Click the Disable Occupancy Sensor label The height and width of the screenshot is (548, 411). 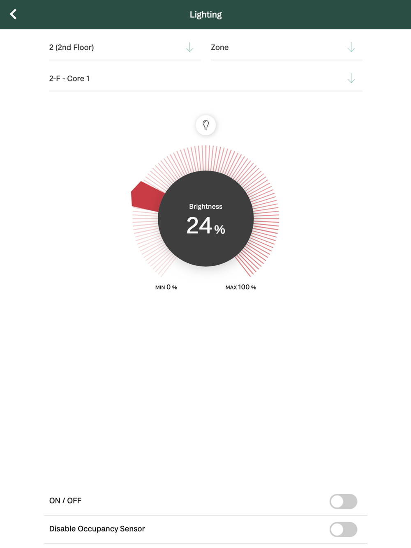tap(97, 529)
